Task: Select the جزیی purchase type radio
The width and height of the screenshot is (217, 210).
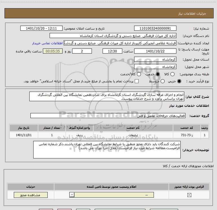Action: (179, 81)
